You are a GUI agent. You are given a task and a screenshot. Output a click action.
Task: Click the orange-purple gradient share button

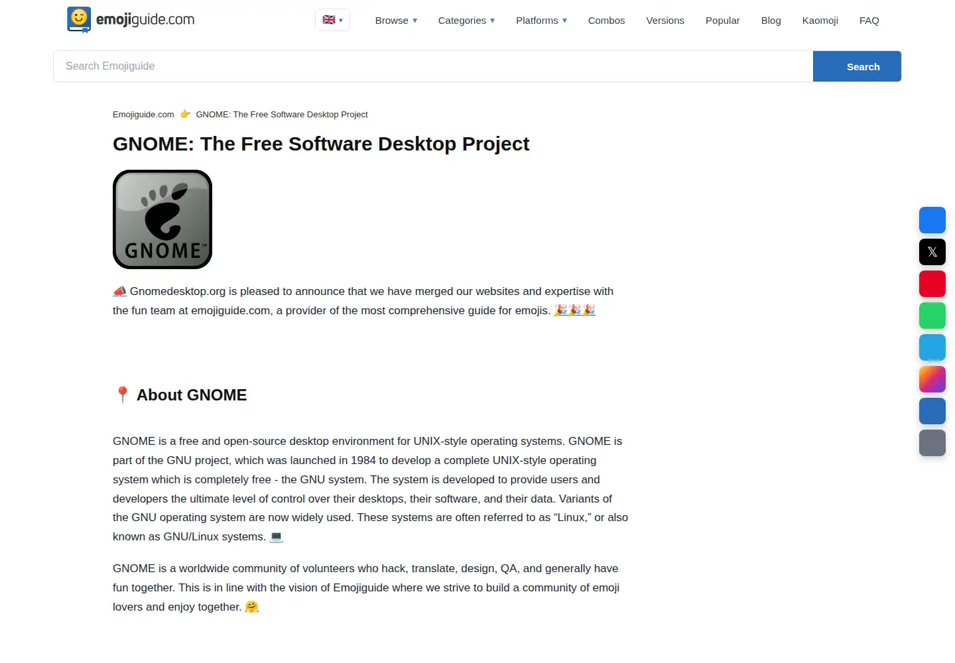[932, 379]
